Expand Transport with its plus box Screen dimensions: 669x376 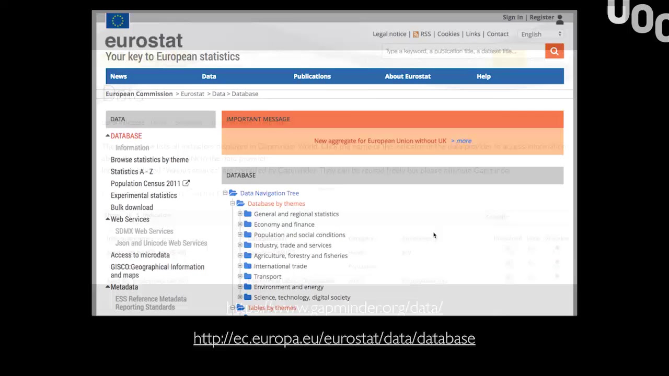(240, 277)
